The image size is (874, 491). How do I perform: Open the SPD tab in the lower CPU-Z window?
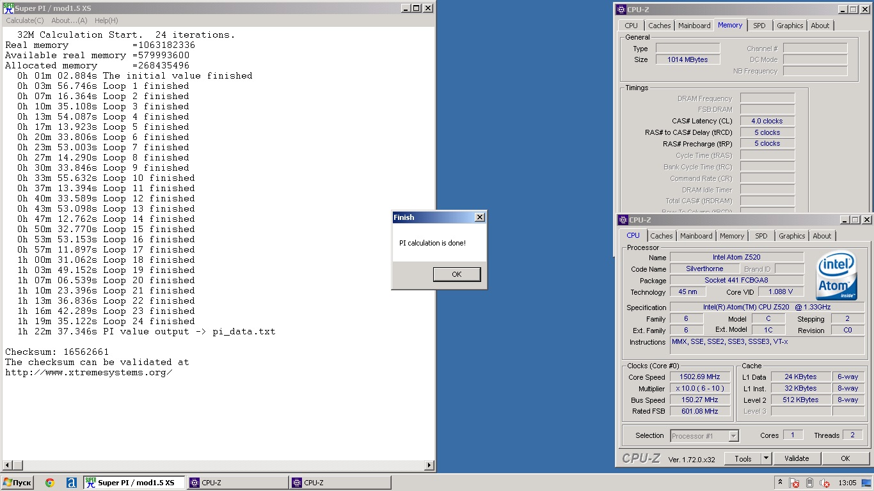click(761, 236)
